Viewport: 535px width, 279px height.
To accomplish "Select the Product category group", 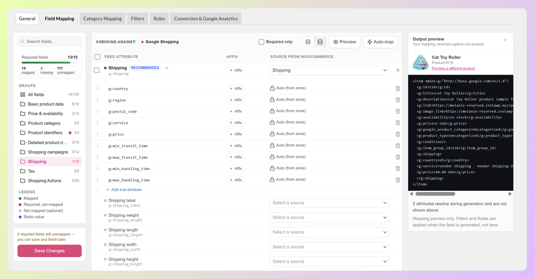I will (x=50, y=123).
